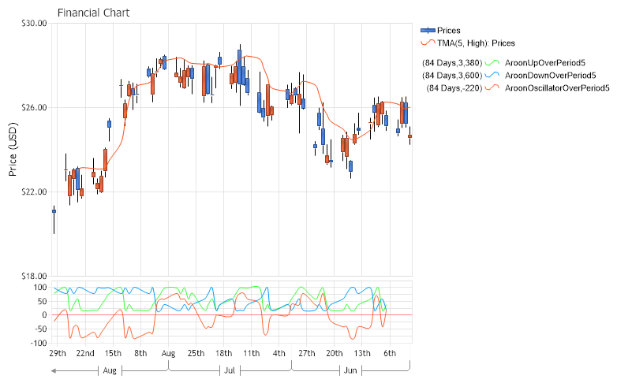
Task: Select the Aug month group label
Action: click(x=110, y=369)
